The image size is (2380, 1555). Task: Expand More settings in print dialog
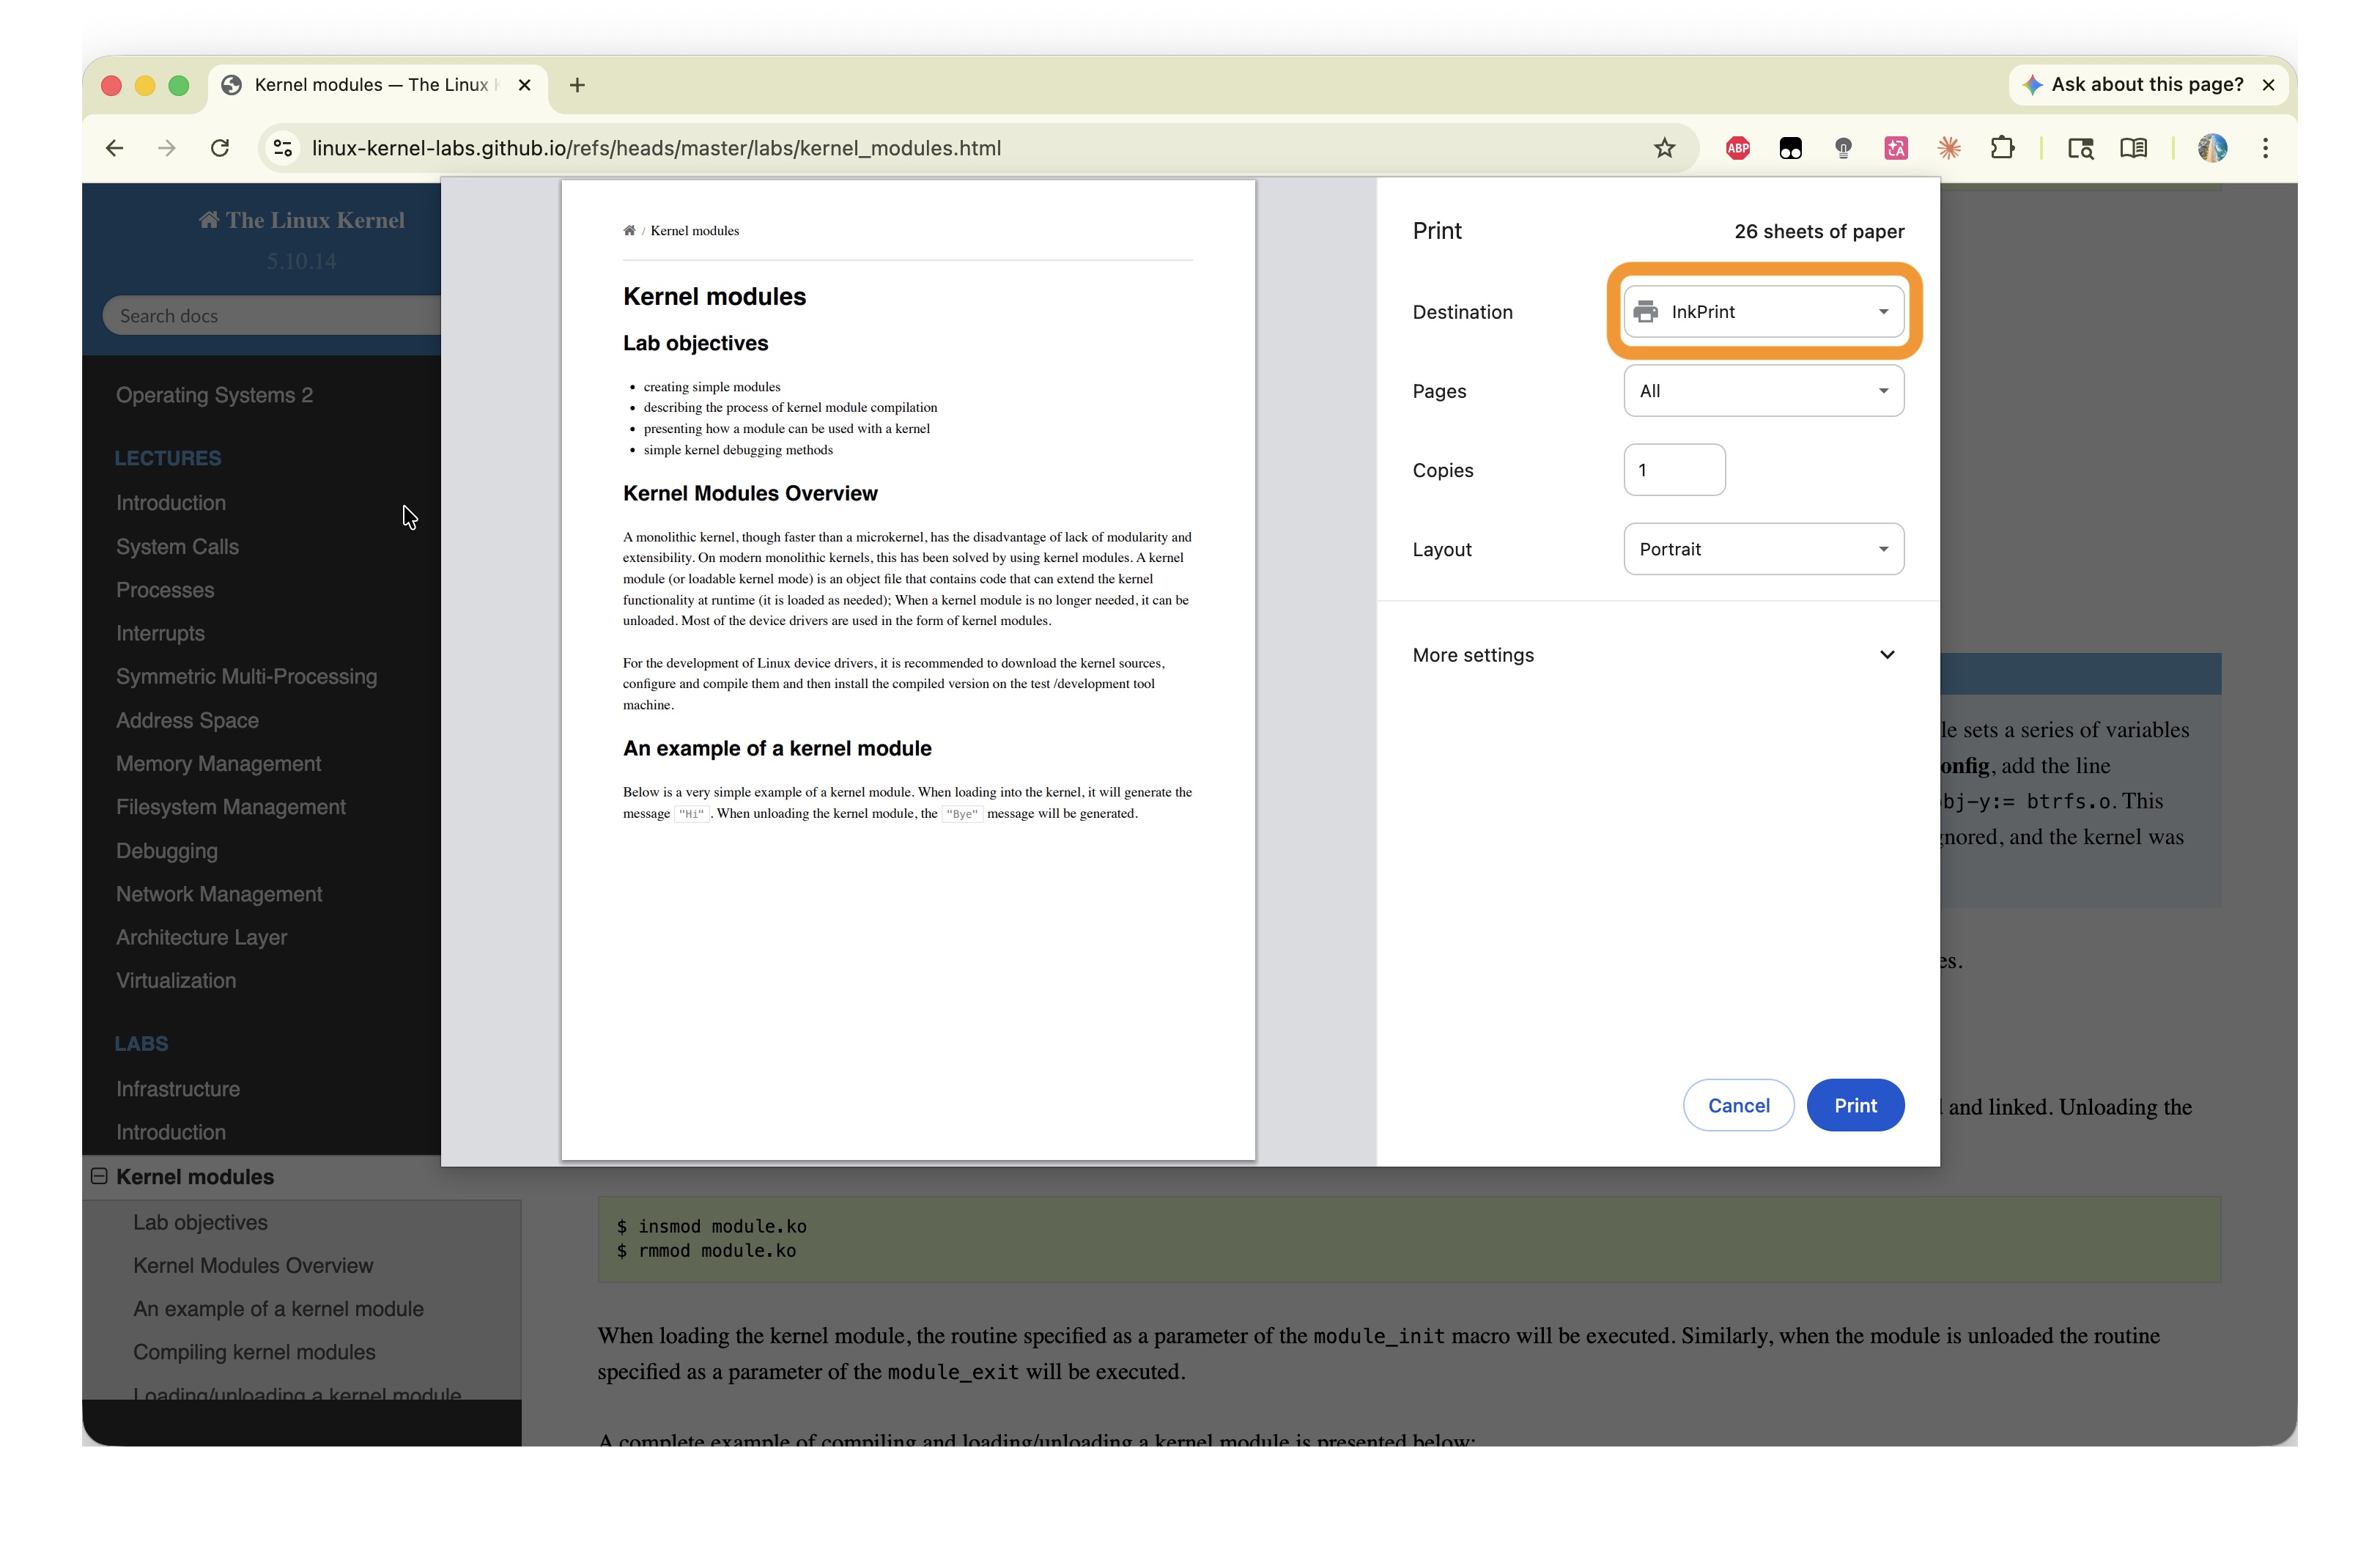pyautogui.click(x=1658, y=655)
